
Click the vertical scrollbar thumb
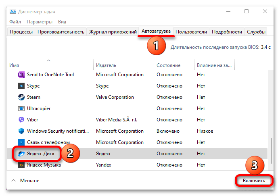pyautogui.click(x=271, y=151)
